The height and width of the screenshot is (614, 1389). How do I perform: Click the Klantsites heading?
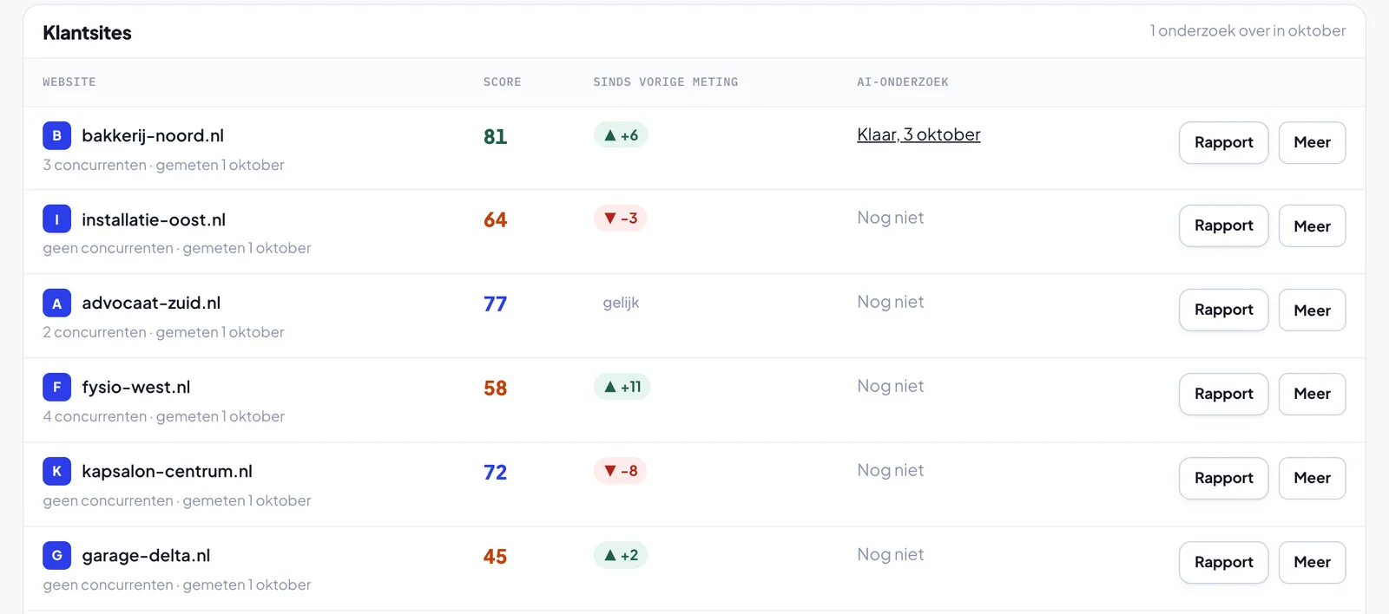pos(87,33)
